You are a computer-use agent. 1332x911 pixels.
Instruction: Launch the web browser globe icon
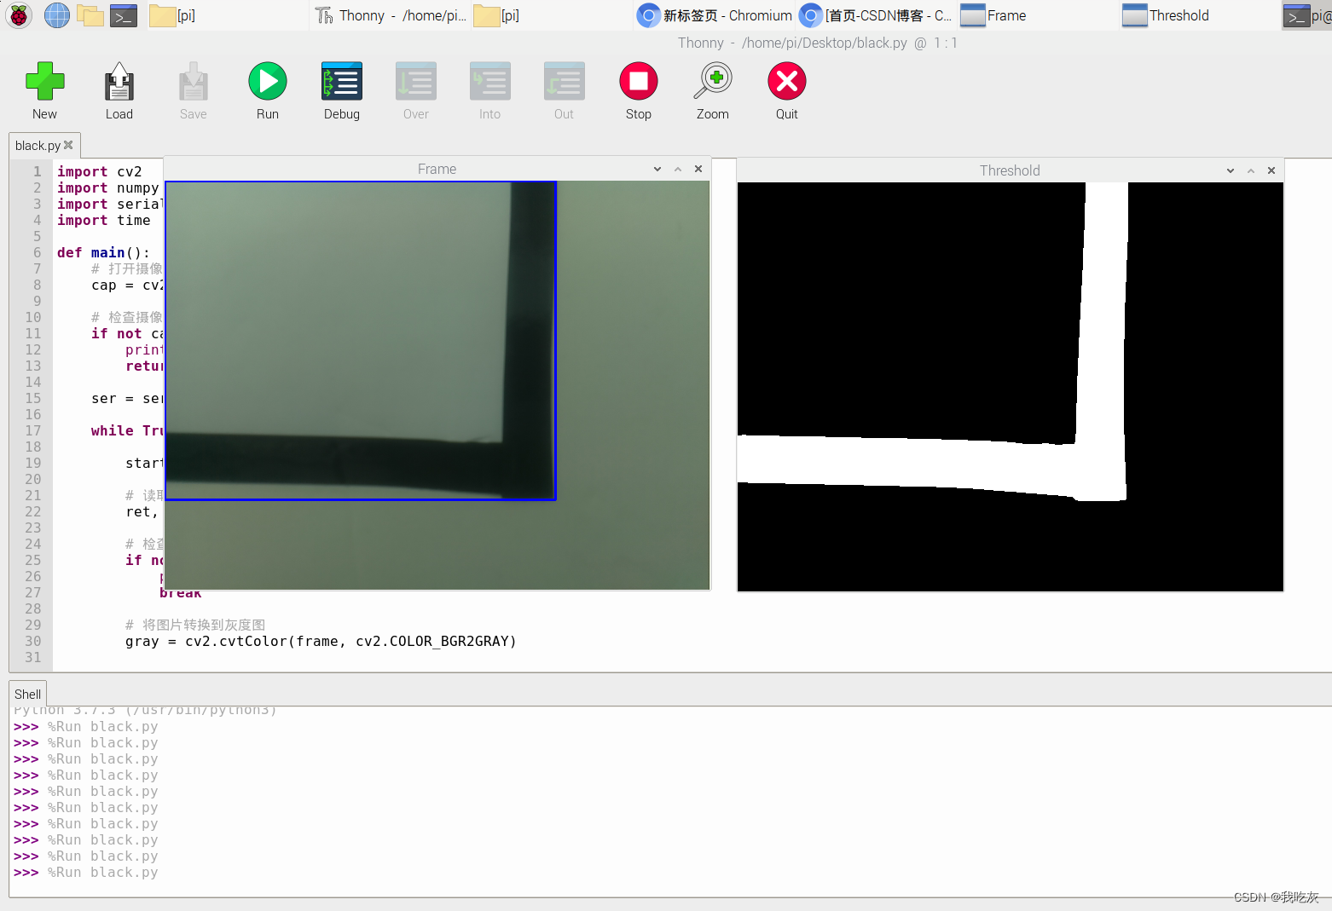(x=56, y=15)
